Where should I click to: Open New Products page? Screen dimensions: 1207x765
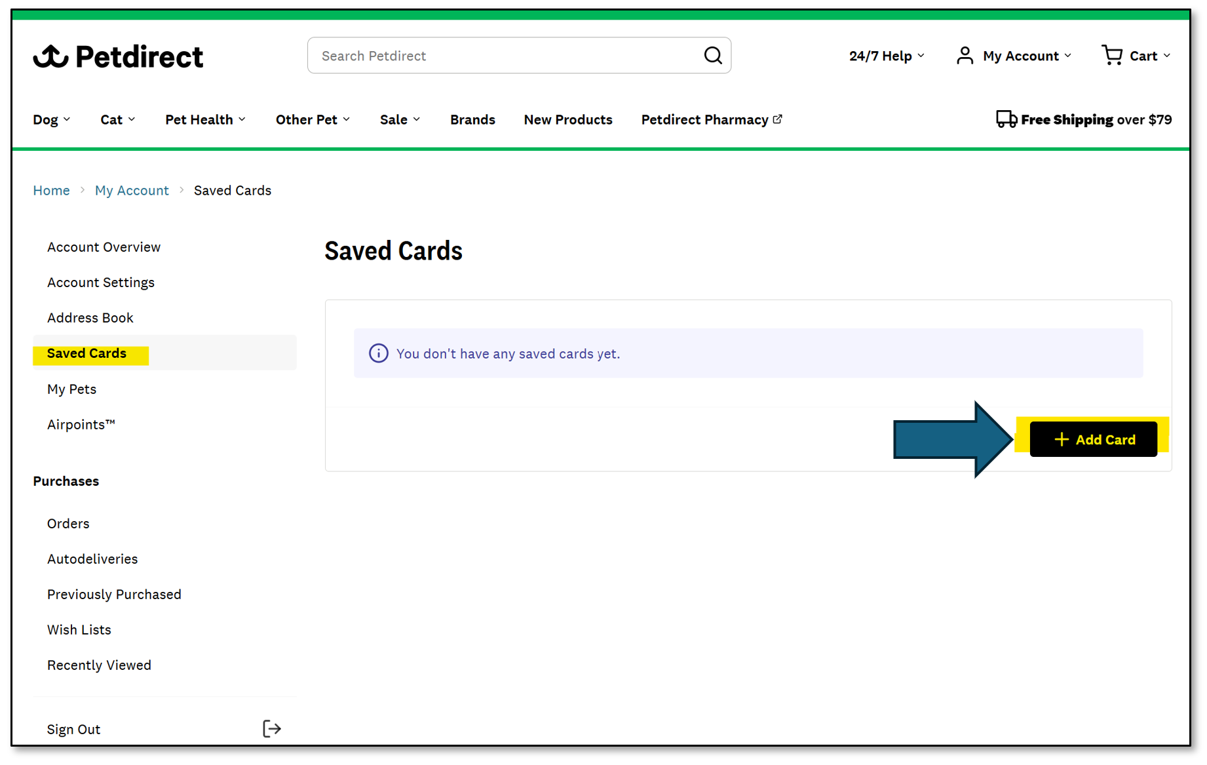(x=568, y=119)
